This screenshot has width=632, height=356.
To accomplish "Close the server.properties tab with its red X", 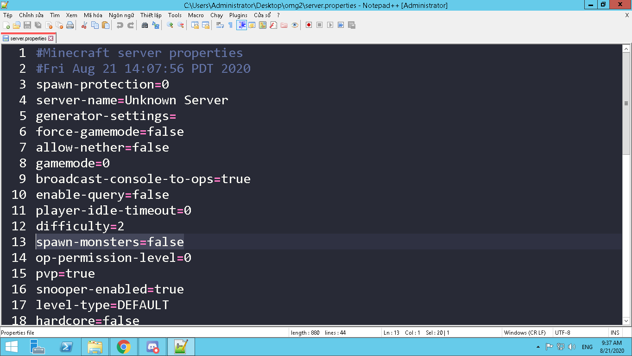I will click(x=51, y=38).
